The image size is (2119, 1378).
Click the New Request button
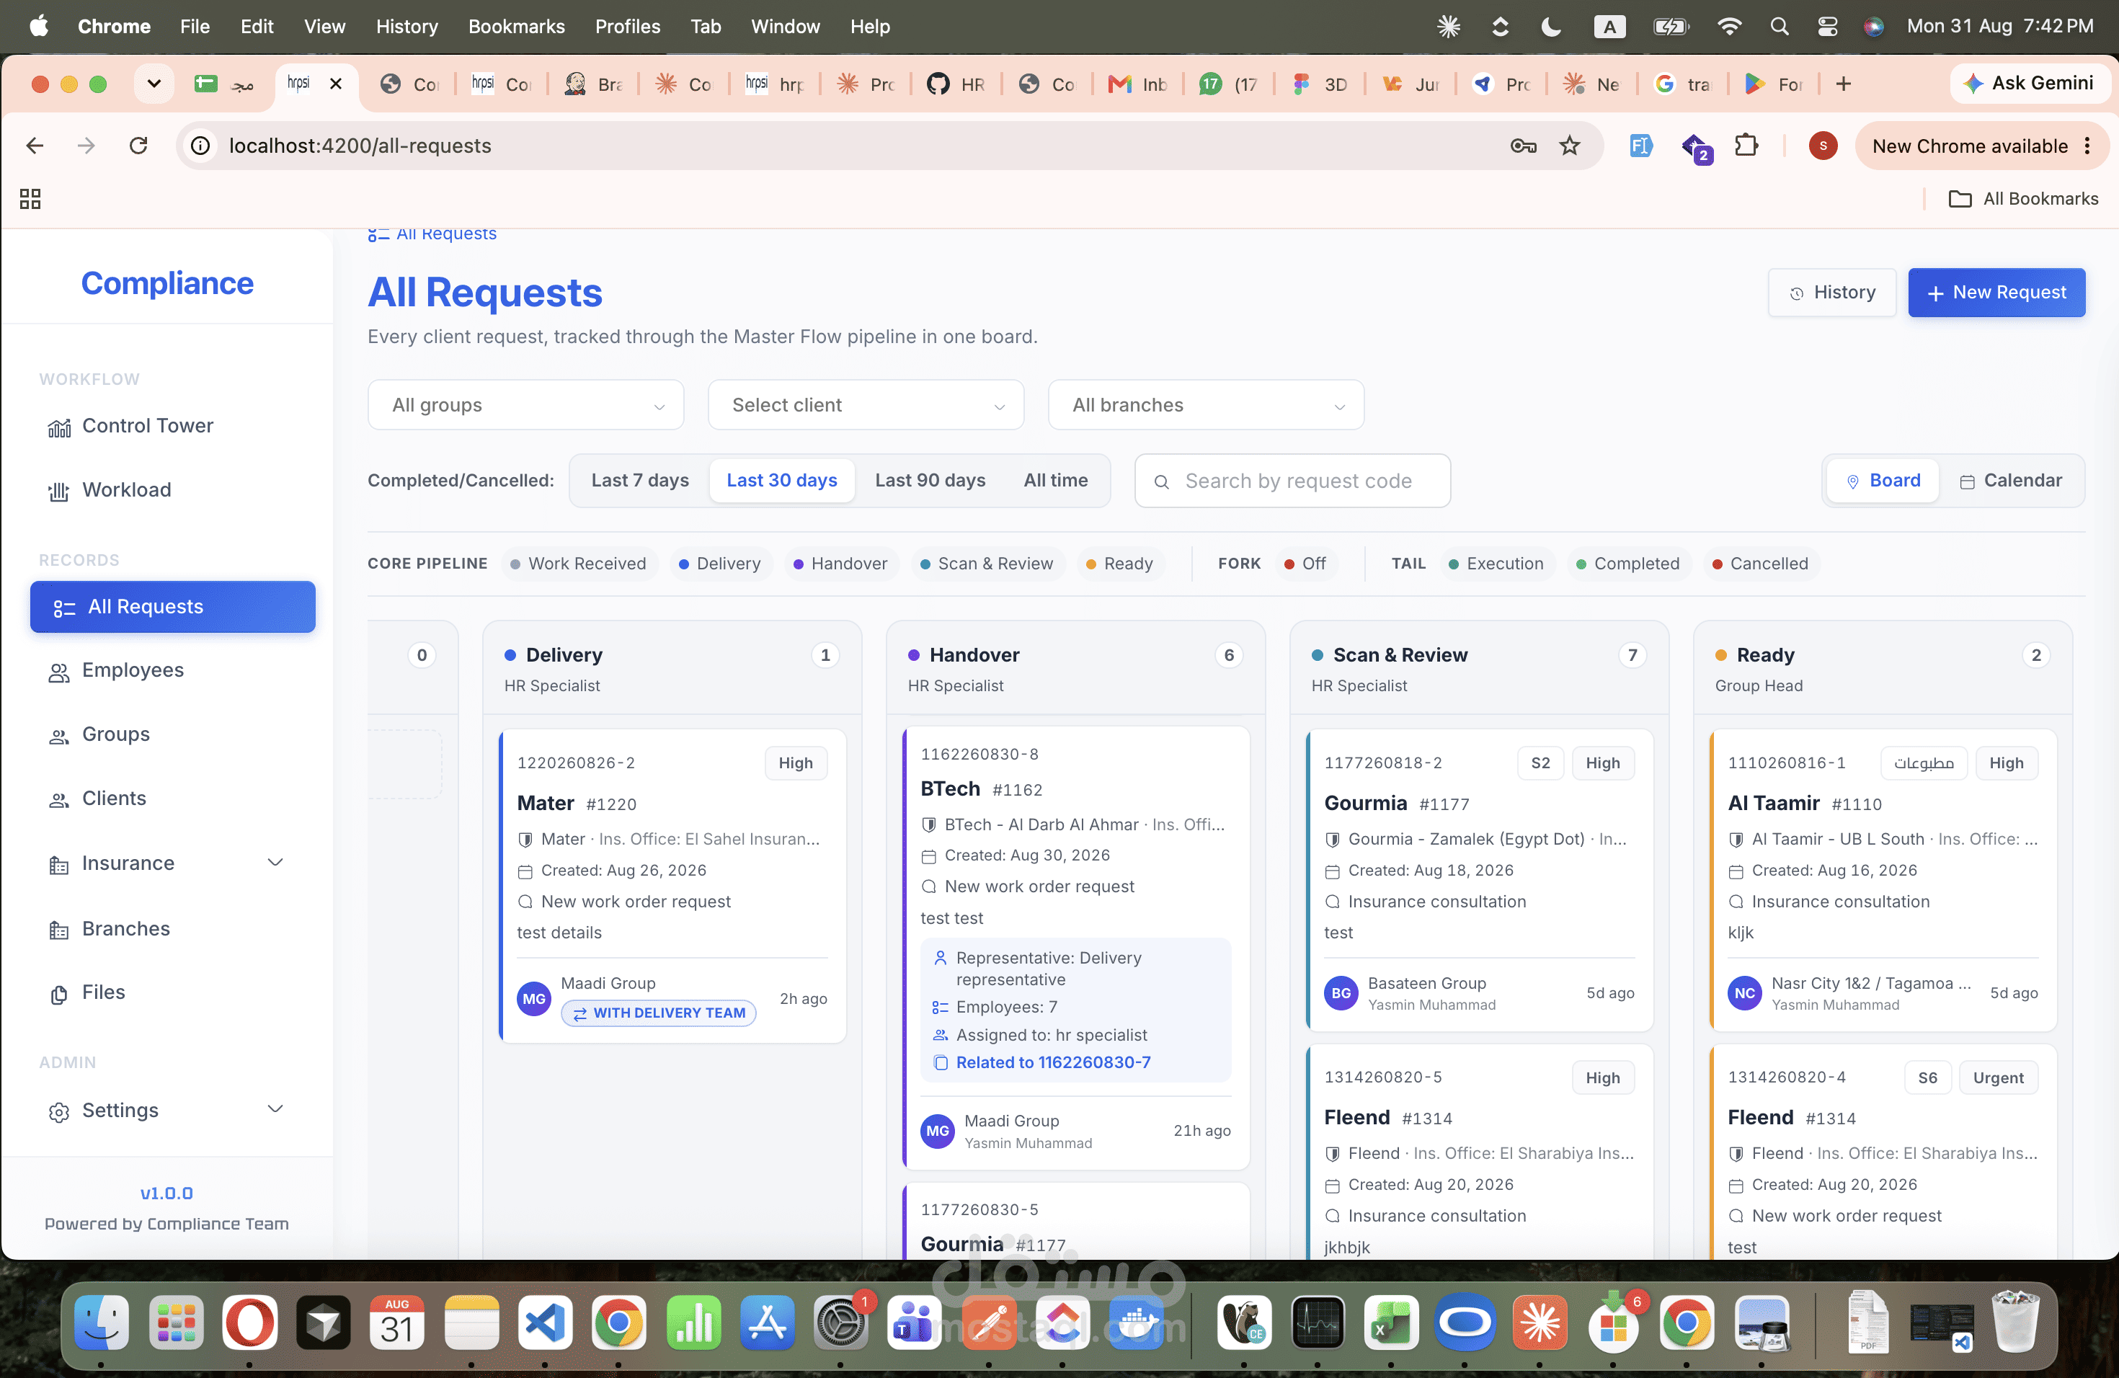pos(1996,292)
